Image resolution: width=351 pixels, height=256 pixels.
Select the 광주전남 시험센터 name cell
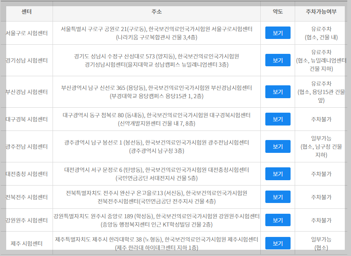pos(26,147)
